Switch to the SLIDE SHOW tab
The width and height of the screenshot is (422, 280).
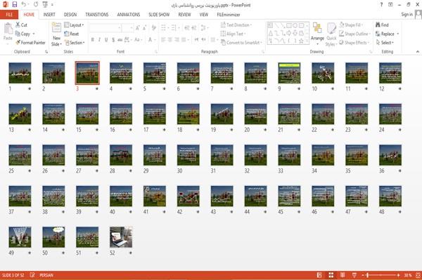159,15
